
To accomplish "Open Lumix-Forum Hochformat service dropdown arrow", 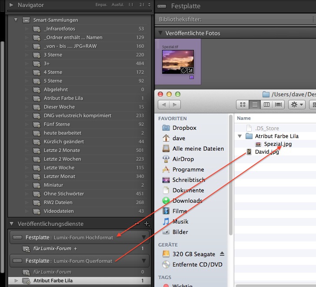I will [x=143, y=238].
